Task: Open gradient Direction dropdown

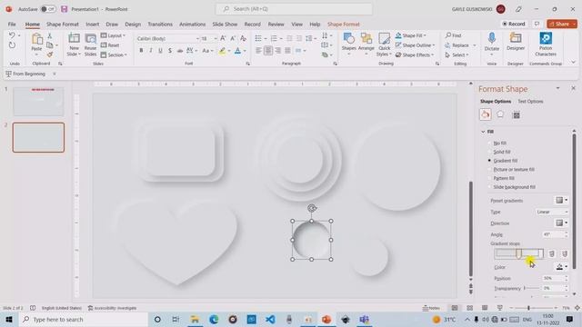Action: [x=562, y=223]
